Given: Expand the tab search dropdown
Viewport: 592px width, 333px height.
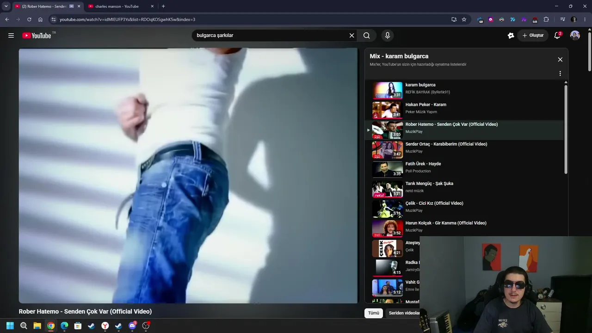Looking at the screenshot, I should click(x=6, y=6).
